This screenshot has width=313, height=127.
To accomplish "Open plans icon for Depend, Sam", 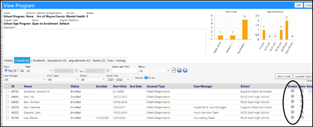I will pos(302,112).
